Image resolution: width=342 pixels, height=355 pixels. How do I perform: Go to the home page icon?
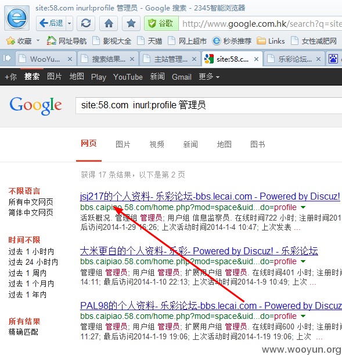pos(109,23)
